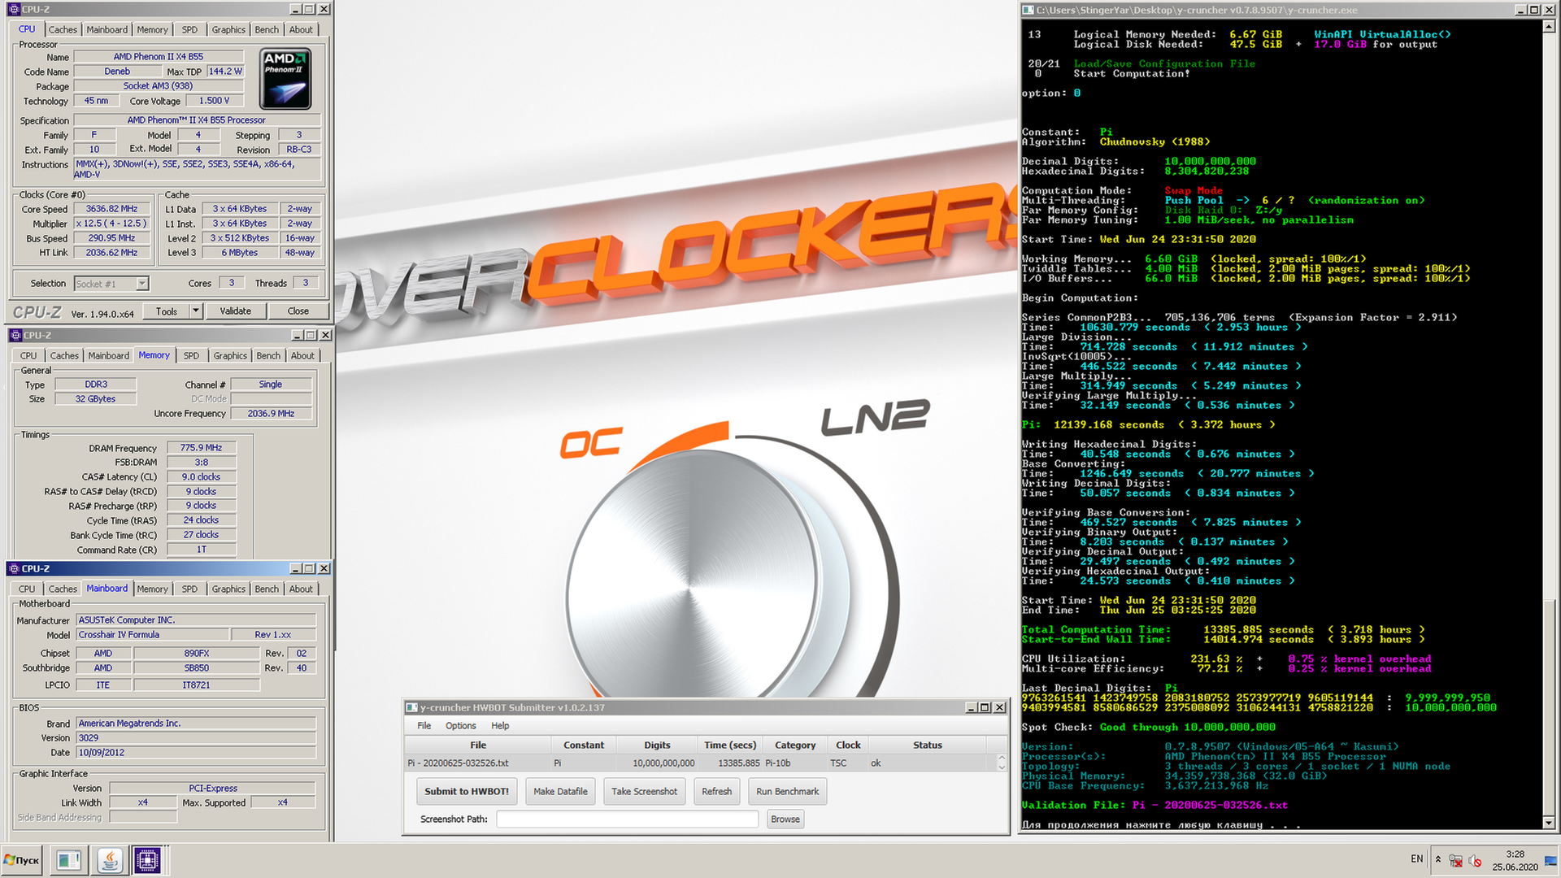The width and height of the screenshot is (1561, 878).
Task: Click the Constant column header
Action: point(584,745)
